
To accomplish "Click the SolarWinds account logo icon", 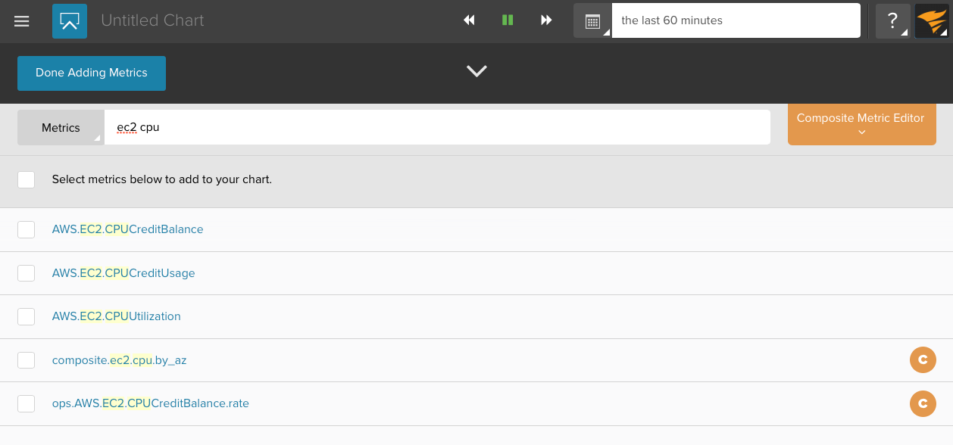I will click(x=931, y=21).
